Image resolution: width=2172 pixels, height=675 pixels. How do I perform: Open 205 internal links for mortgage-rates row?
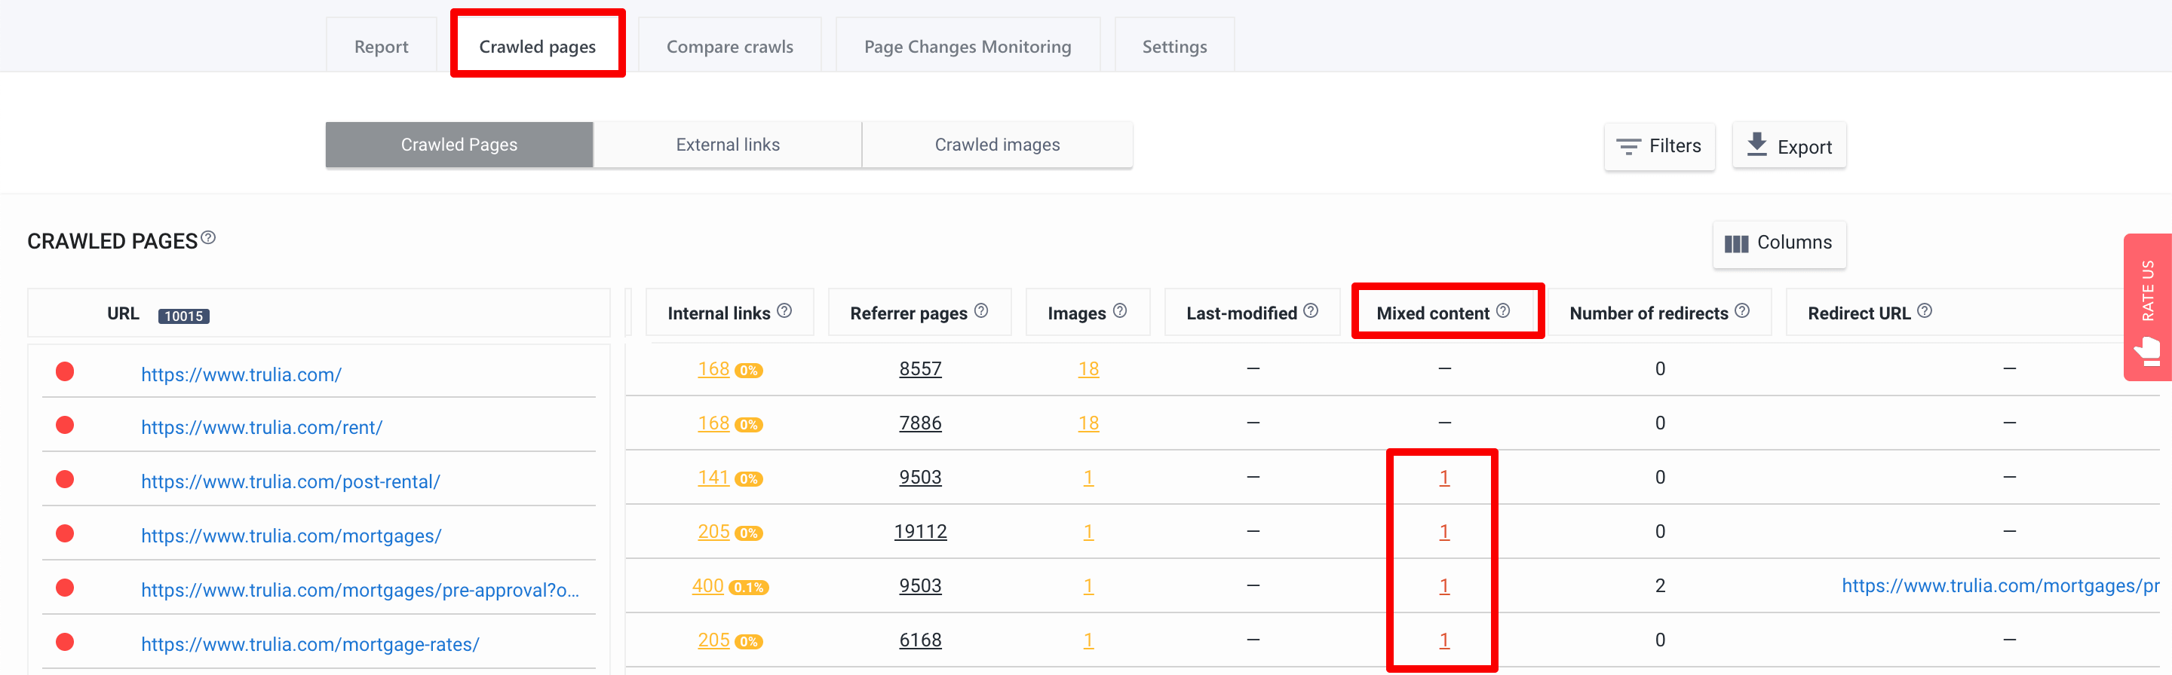[x=713, y=640]
